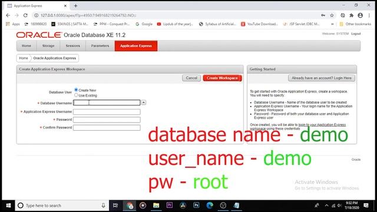Click the taskbar microphone icon
The height and width of the screenshot is (212, 377).
(x=103, y=206)
